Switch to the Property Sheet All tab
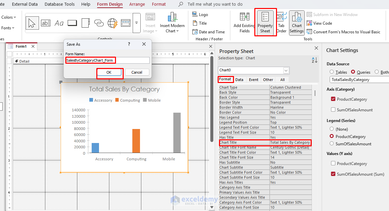Viewport: 389px width, 211px height. pyautogui.click(x=282, y=80)
